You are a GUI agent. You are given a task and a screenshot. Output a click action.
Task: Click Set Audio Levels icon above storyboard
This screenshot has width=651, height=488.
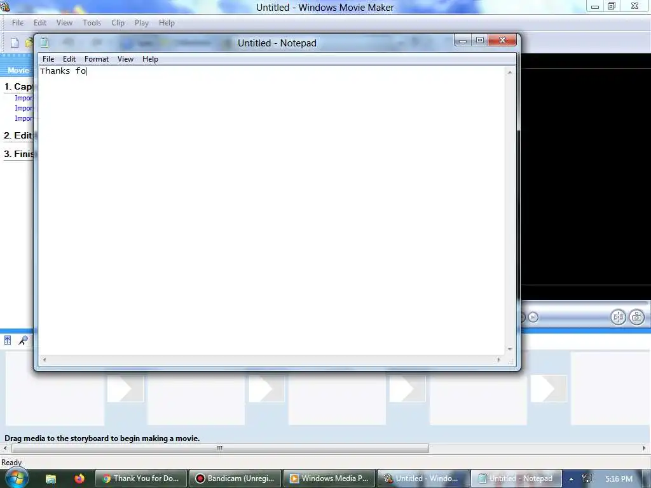point(8,341)
